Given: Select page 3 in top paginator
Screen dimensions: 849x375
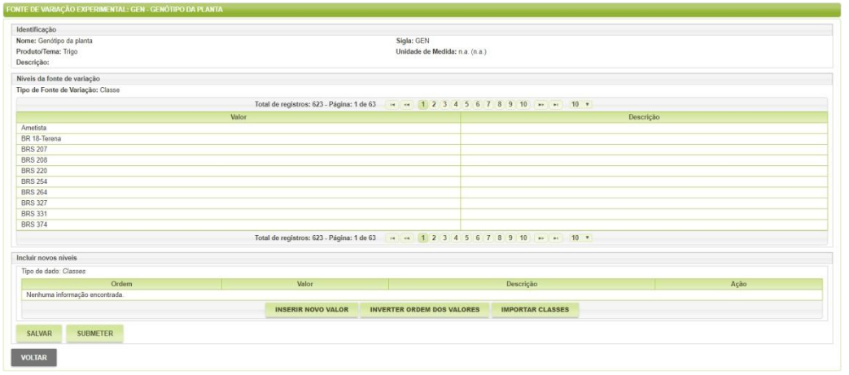Looking at the screenshot, I should [x=445, y=104].
